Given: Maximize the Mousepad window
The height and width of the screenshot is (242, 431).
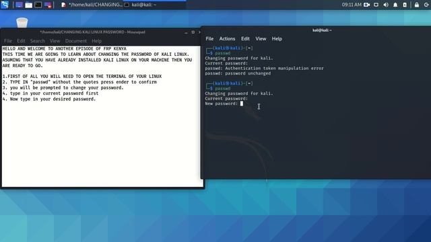Looking at the screenshot, I should point(193,32).
